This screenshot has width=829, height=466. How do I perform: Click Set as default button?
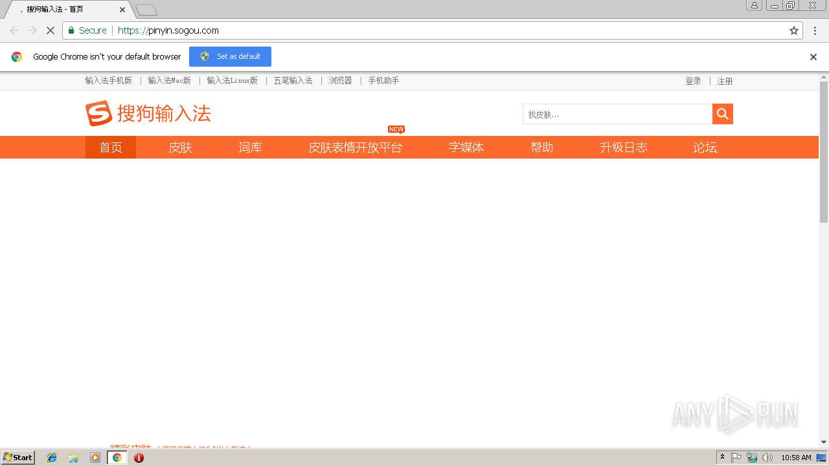[x=230, y=56]
